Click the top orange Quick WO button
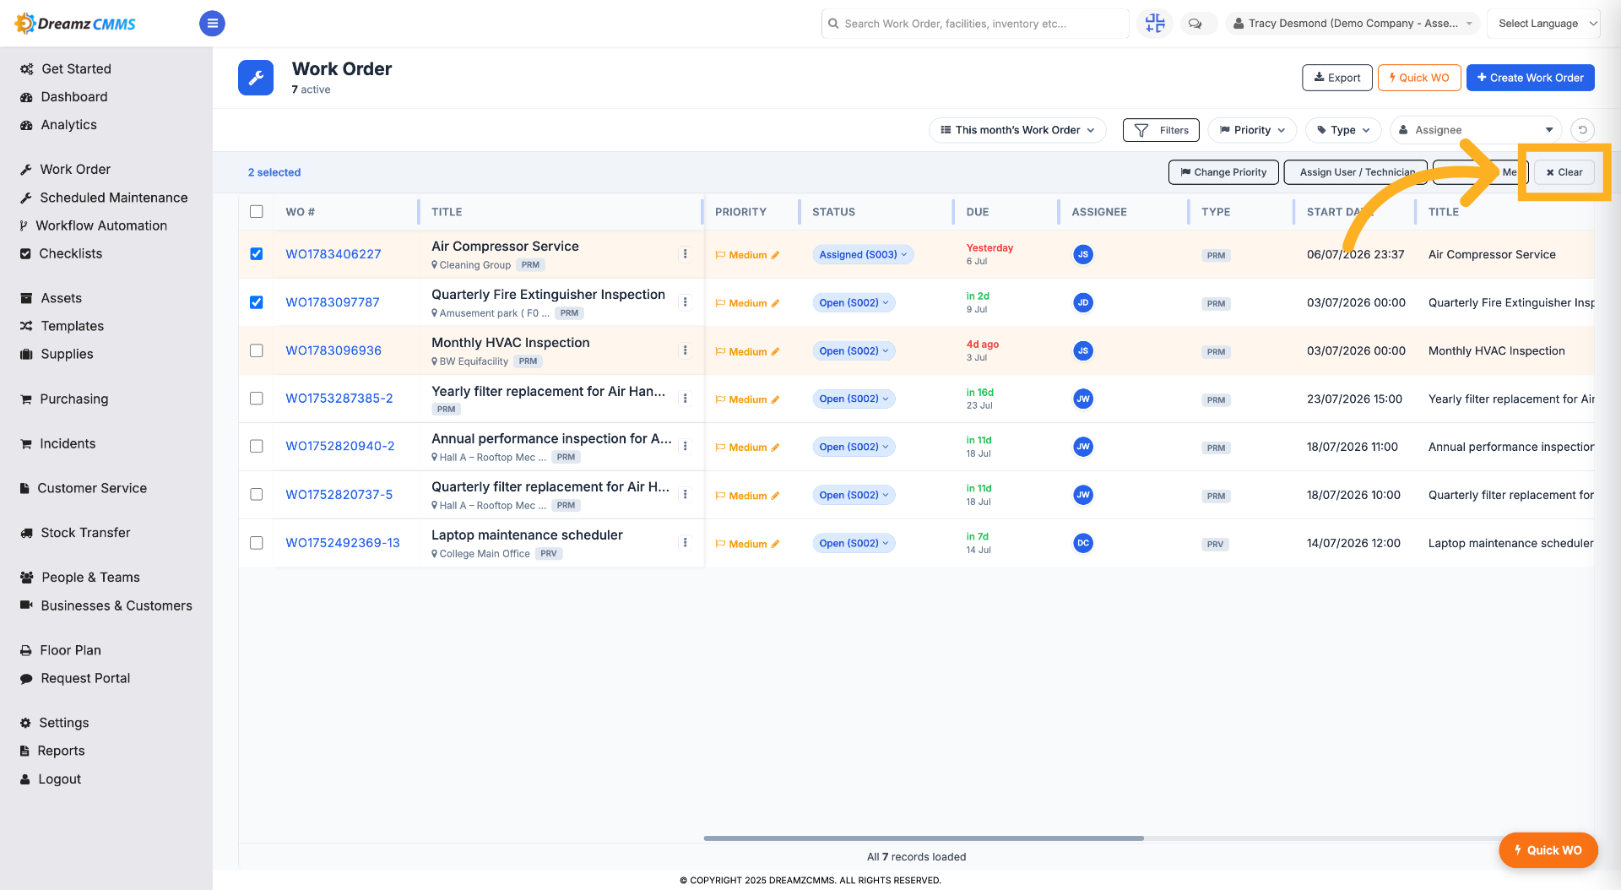 (1418, 78)
